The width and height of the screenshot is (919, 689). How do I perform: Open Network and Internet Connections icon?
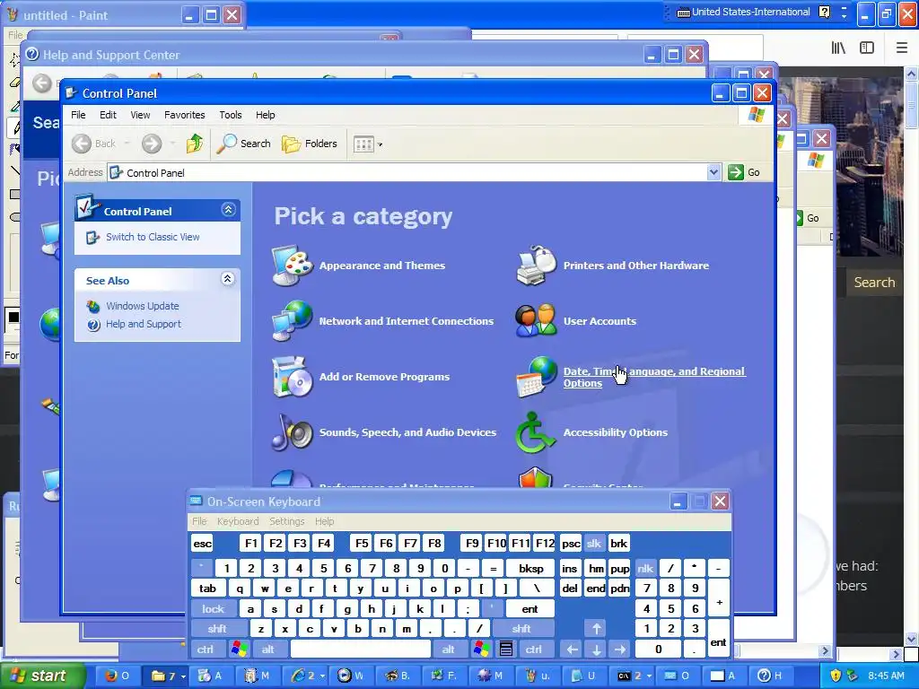click(292, 321)
